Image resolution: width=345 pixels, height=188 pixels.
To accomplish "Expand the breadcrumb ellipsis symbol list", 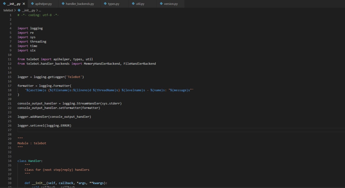I will tap(40, 10).
